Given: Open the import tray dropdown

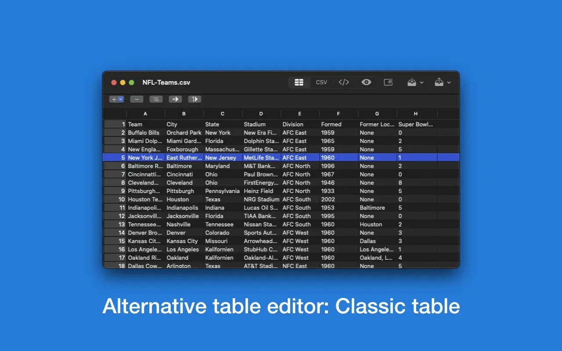Looking at the screenshot, I should click(415, 82).
